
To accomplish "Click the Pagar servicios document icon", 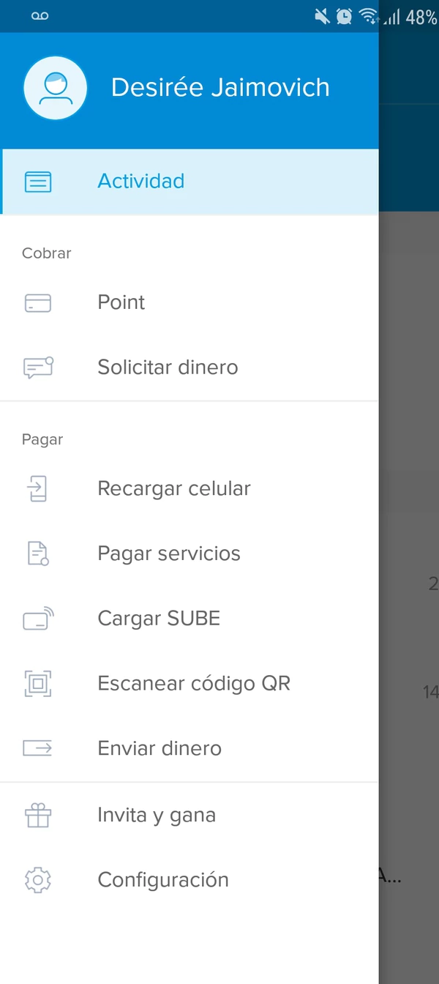I will 38,553.
